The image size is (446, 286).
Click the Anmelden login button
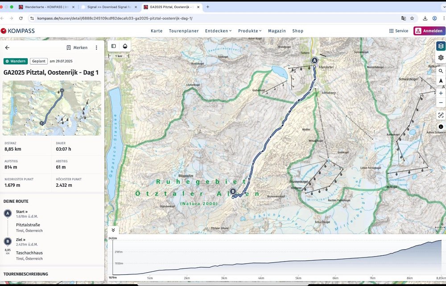429,31
